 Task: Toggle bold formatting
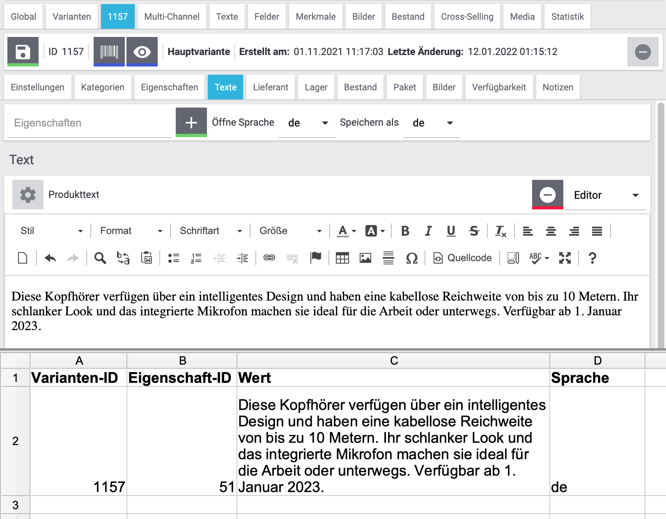click(x=405, y=231)
